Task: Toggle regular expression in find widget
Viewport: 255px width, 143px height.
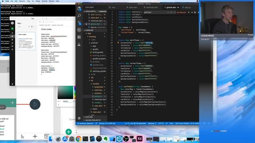Action: 175,12
